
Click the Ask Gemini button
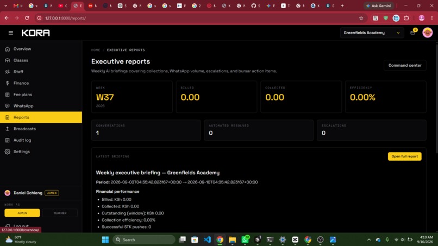379,5
